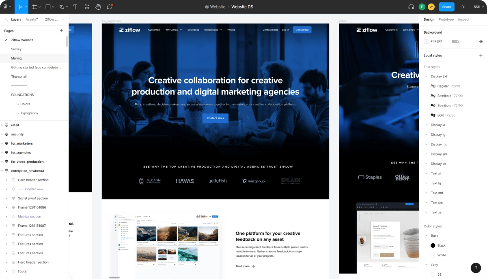The image size is (487, 279).
Task: Select the Pen tool
Action: 61,7
